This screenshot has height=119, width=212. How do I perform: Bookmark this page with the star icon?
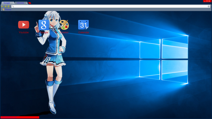(209, 6)
